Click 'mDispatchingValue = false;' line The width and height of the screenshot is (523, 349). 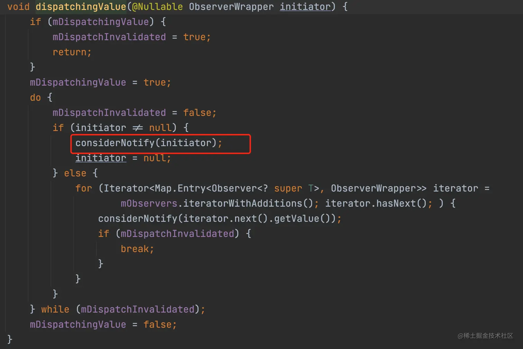click(x=103, y=324)
